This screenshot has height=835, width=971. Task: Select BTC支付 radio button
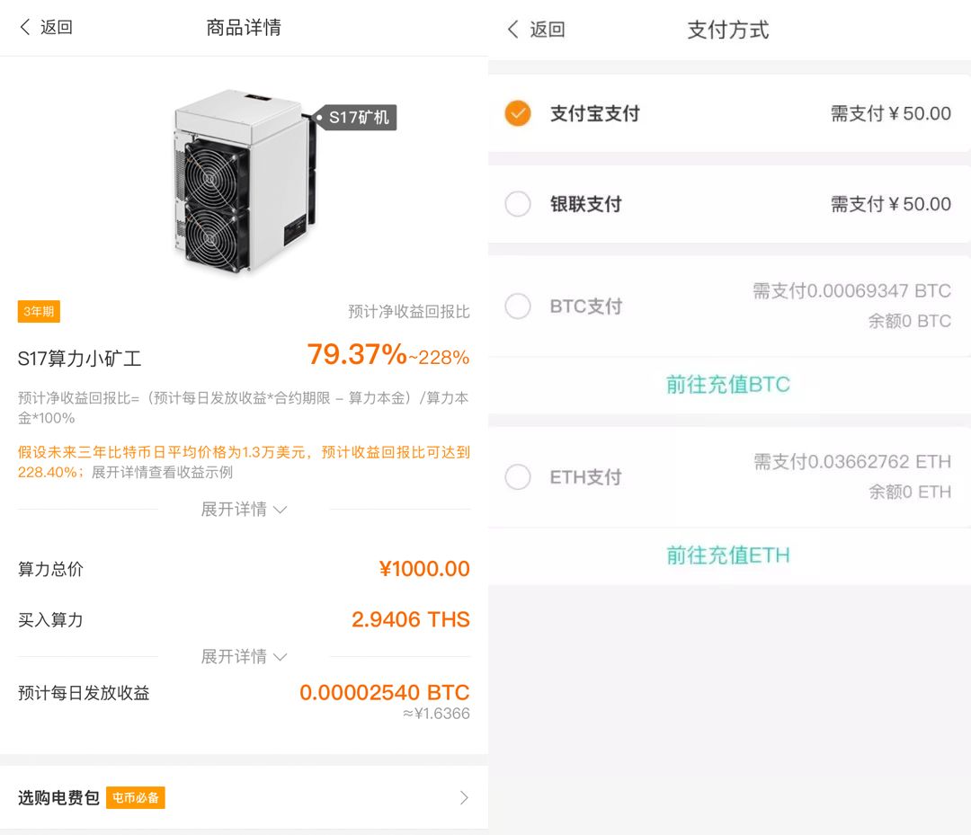(518, 306)
